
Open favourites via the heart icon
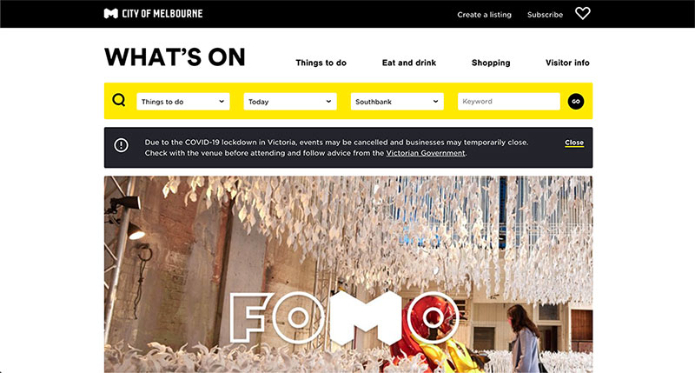coord(582,13)
